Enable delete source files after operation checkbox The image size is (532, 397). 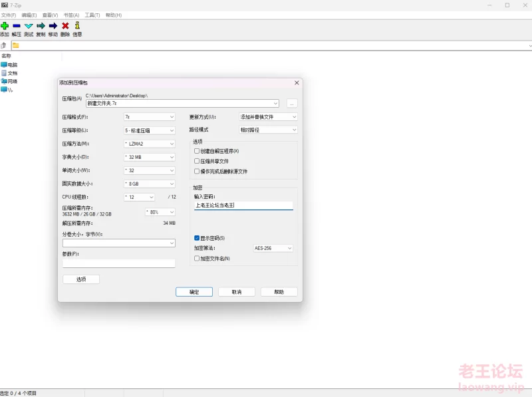click(197, 172)
